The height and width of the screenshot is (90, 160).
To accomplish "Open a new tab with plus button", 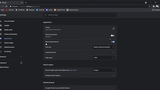I will point(26,3).
